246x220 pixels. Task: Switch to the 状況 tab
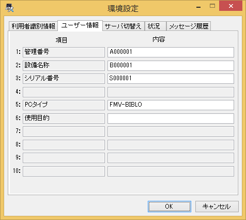(156, 26)
